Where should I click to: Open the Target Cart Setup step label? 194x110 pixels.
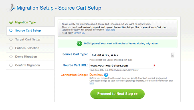pyautogui.click(x=28, y=40)
